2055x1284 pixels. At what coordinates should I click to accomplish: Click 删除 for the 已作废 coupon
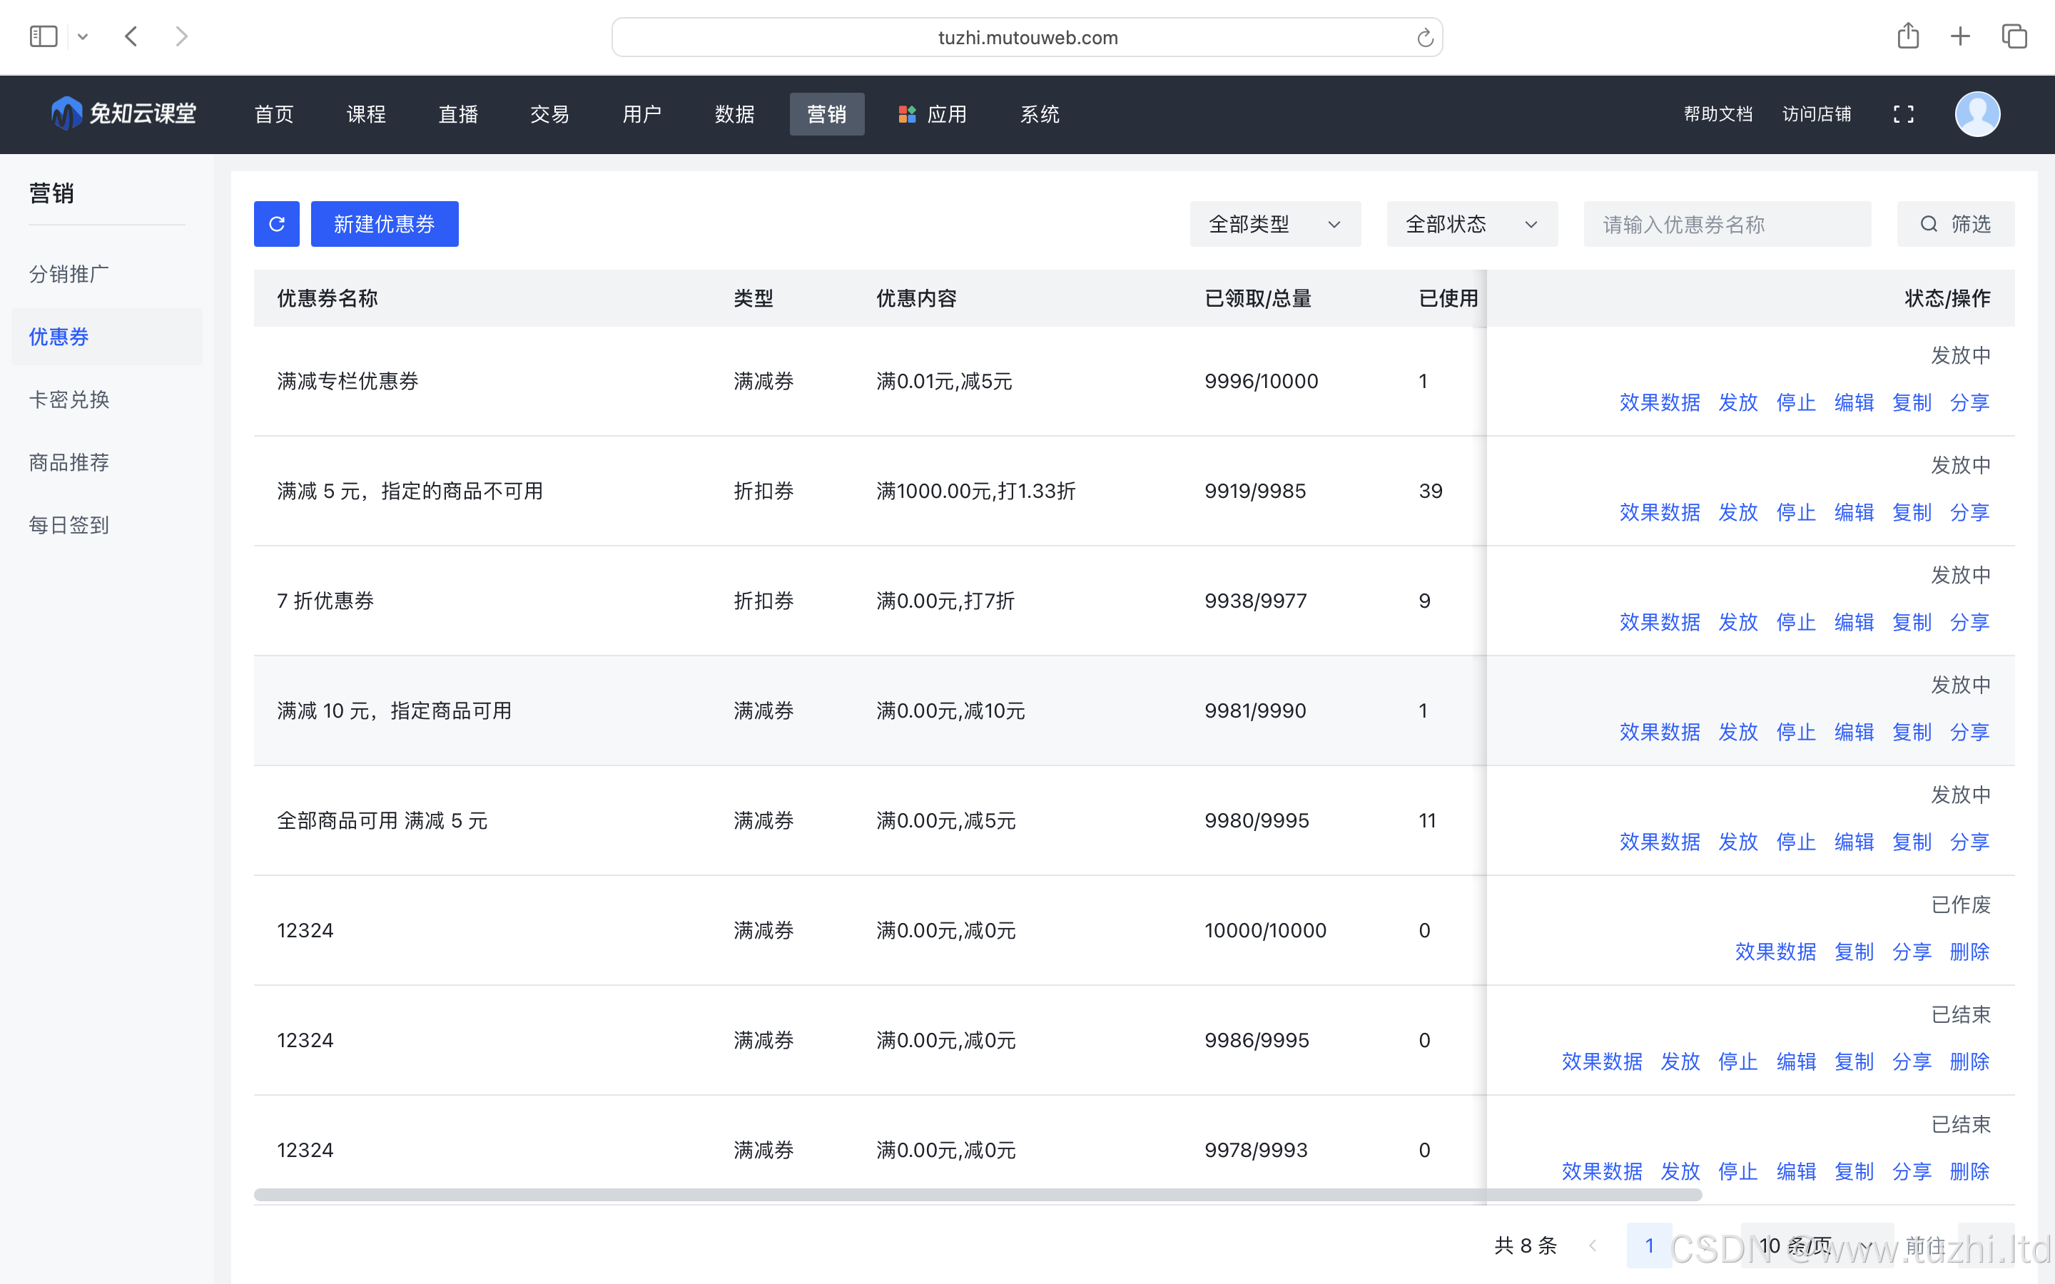tap(1969, 952)
